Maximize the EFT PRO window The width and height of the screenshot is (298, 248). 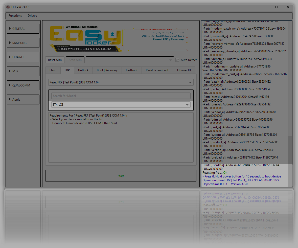pyautogui.click(x=277, y=7)
